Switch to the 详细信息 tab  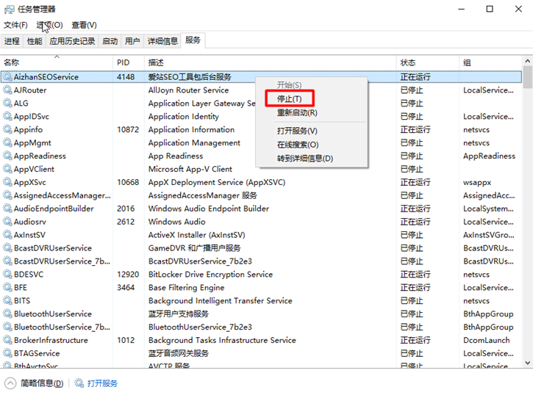point(162,41)
